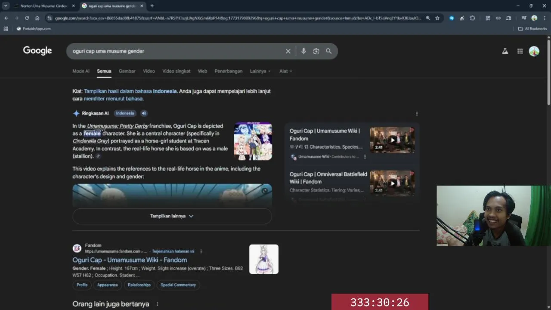Viewport: 551px width, 310px height.
Task: Play Omniversal Battlefield card video thumbnail
Action: click(x=392, y=183)
